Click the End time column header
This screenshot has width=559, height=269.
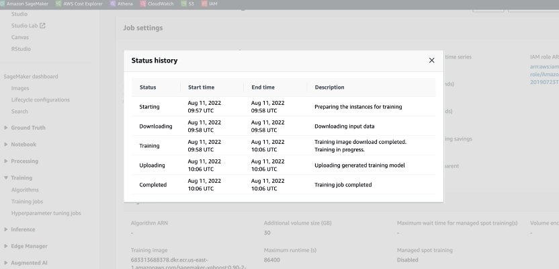tap(263, 87)
